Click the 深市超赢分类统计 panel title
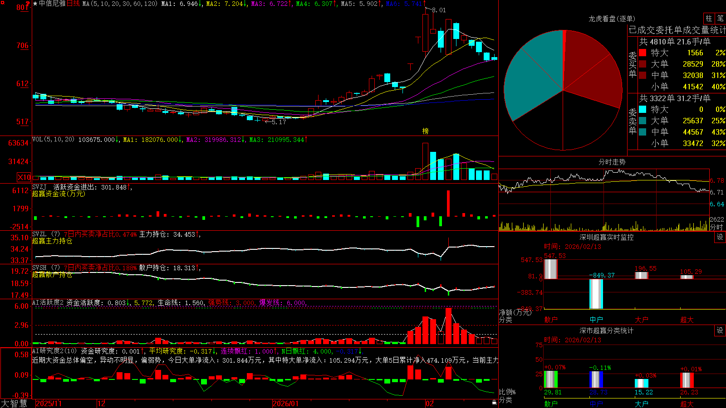Image resolution: width=726 pixels, height=408 pixels. pos(606,330)
